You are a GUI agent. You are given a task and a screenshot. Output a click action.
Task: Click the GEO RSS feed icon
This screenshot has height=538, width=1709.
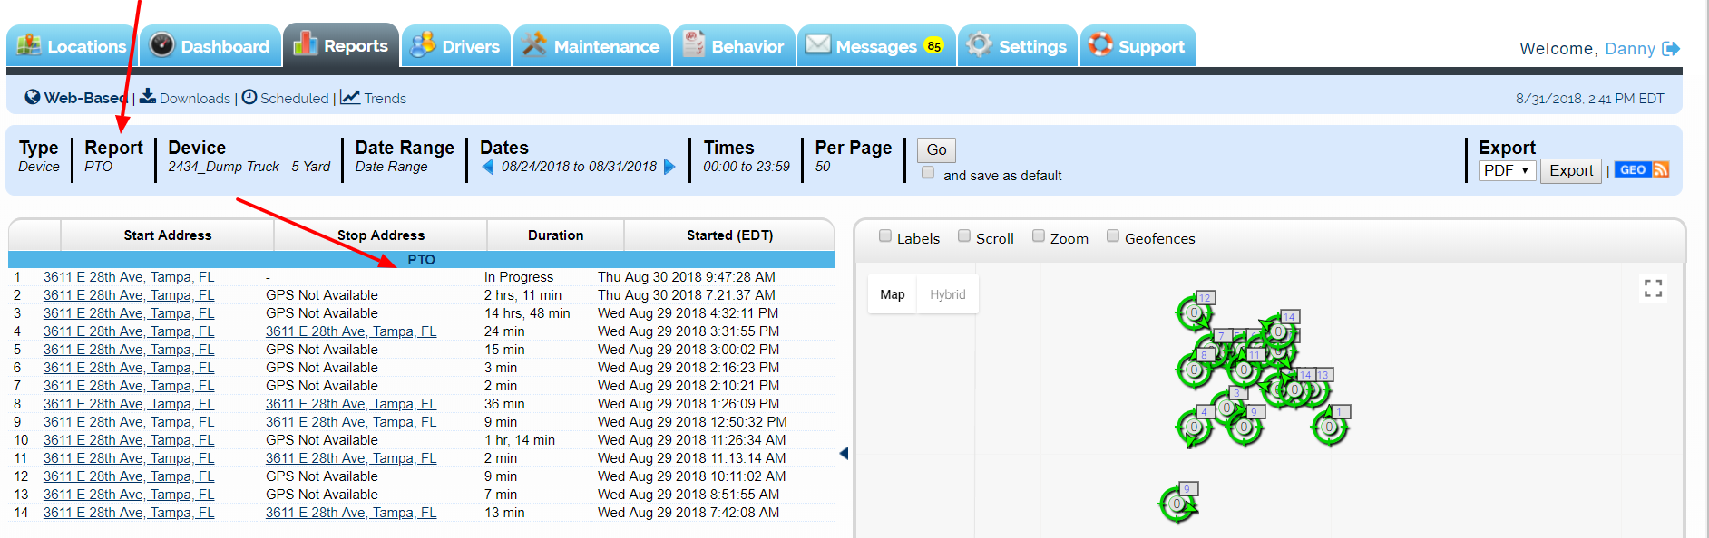tap(1641, 169)
